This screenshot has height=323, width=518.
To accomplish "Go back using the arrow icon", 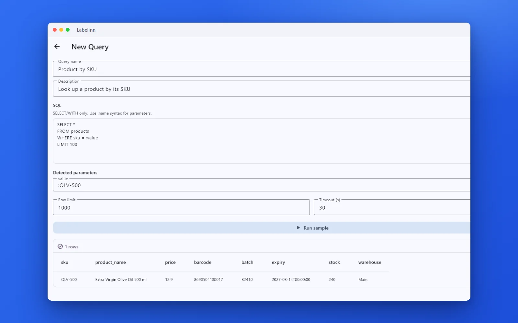I will click(x=57, y=47).
